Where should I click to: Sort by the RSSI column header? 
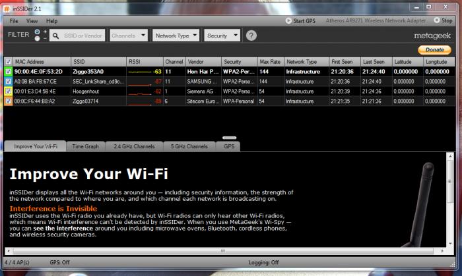click(145, 62)
